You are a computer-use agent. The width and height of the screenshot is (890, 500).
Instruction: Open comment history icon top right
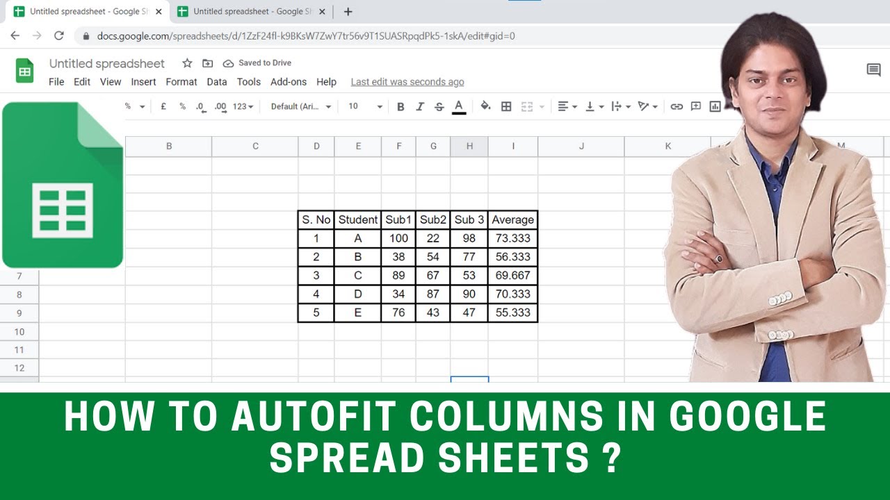tap(873, 69)
